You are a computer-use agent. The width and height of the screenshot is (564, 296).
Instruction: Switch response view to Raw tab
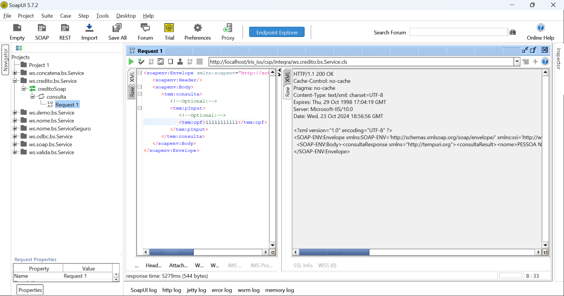[287, 92]
